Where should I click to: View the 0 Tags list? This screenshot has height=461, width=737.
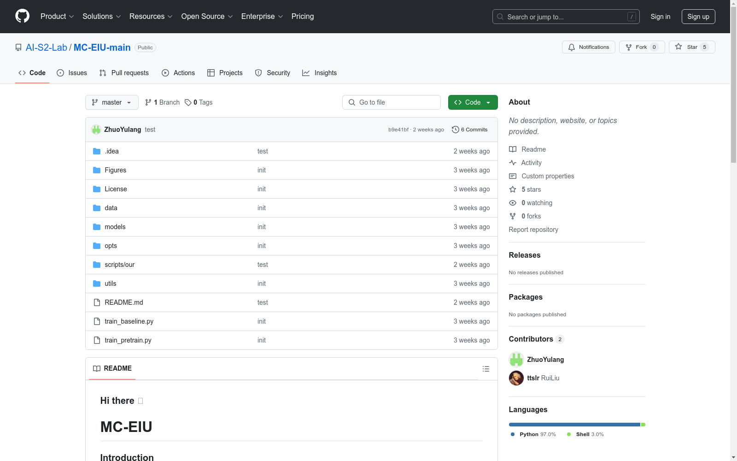coord(199,102)
